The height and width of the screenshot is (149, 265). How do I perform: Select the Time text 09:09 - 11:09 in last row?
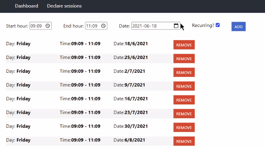86,140
